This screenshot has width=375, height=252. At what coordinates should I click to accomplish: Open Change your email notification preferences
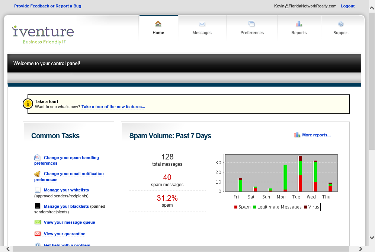[x=69, y=177]
